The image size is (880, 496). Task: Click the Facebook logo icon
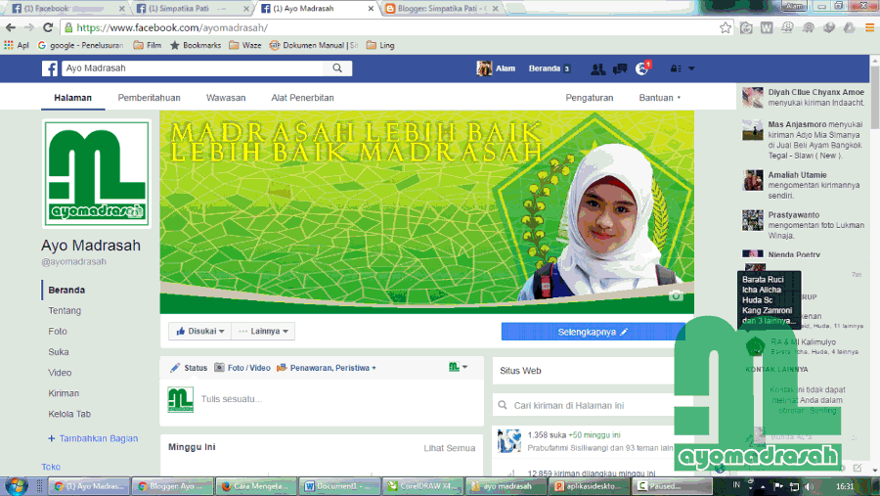50,68
